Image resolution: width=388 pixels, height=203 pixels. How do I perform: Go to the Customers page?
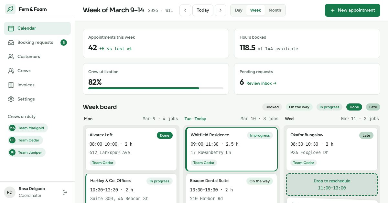click(x=37, y=57)
